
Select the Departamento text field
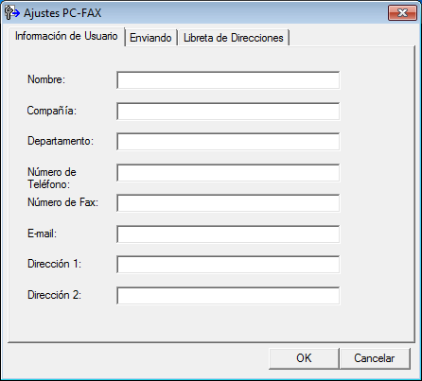click(x=228, y=142)
